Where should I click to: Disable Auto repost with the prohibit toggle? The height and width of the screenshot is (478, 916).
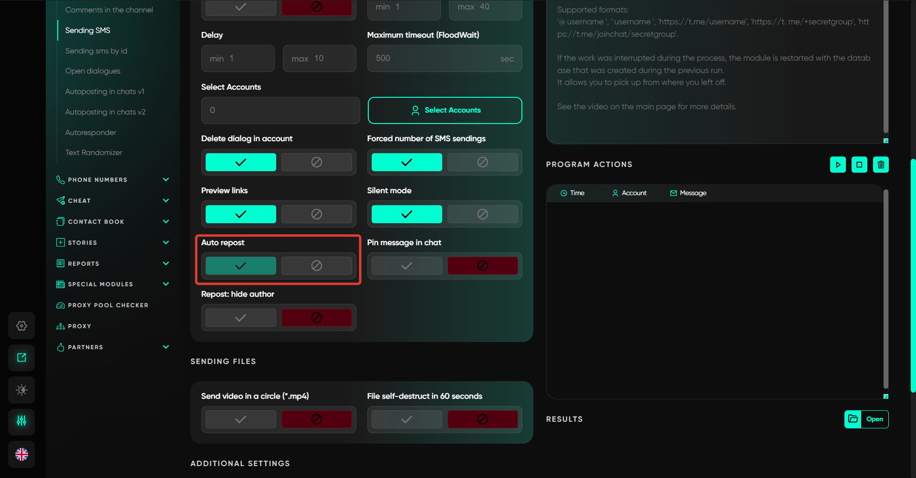click(x=316, y=266)
